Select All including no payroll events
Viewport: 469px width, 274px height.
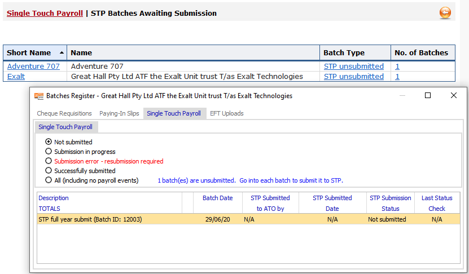click(x=49, y=180)
